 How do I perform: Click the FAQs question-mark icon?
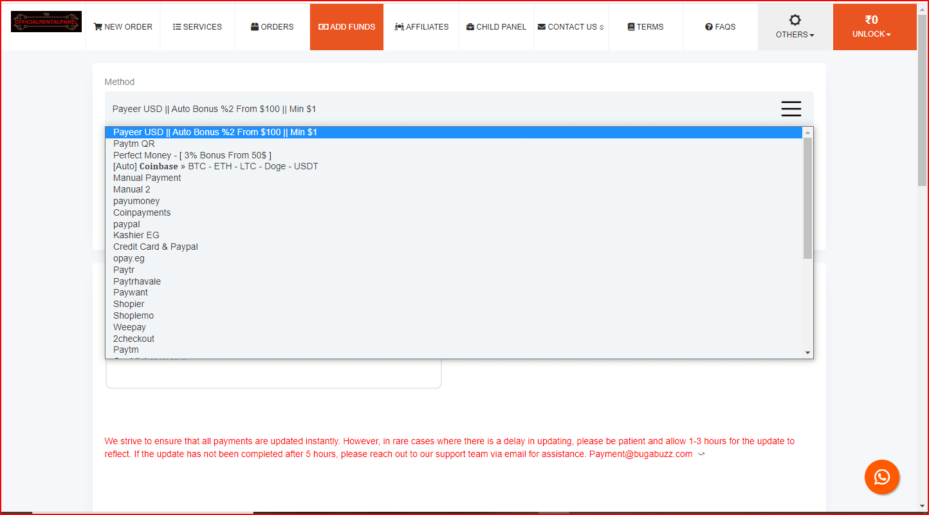[708, 26]
